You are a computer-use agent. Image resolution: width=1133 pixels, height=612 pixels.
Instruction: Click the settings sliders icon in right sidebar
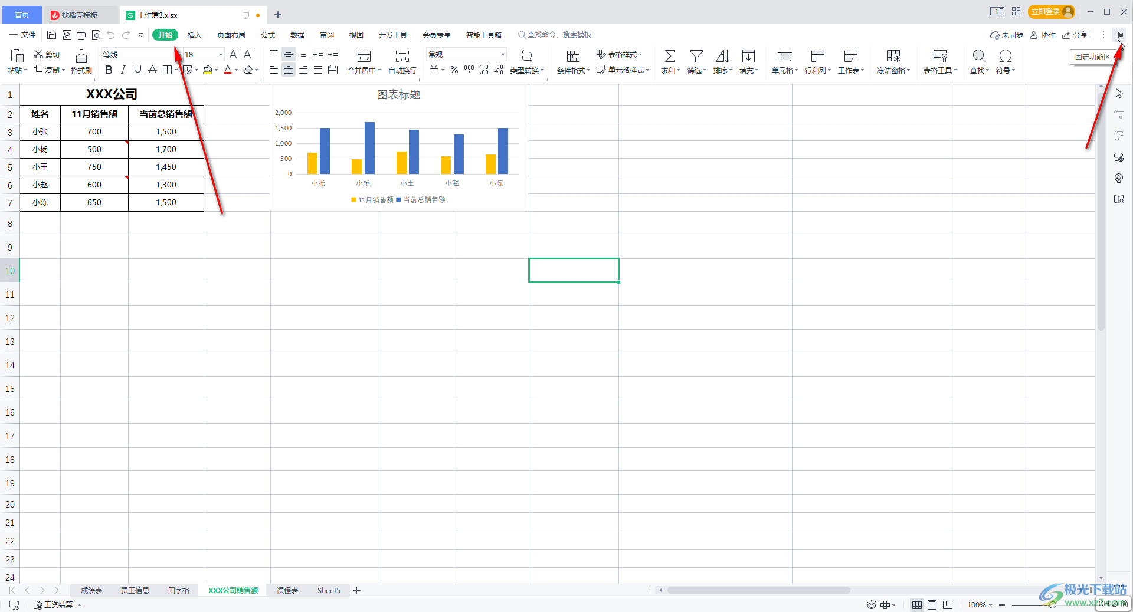pyautogui.click(x=1119, y=114)
